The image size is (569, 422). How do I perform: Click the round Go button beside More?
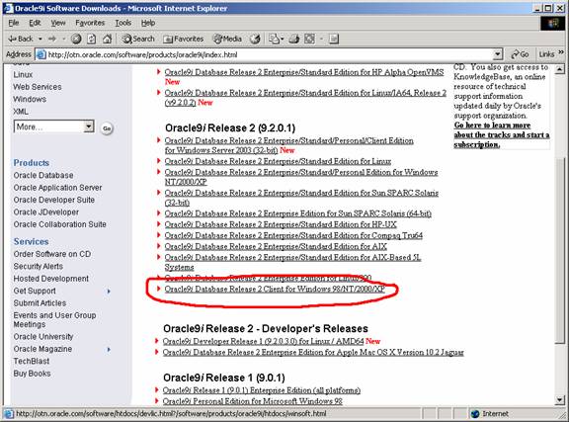click(x=107, y=128)
